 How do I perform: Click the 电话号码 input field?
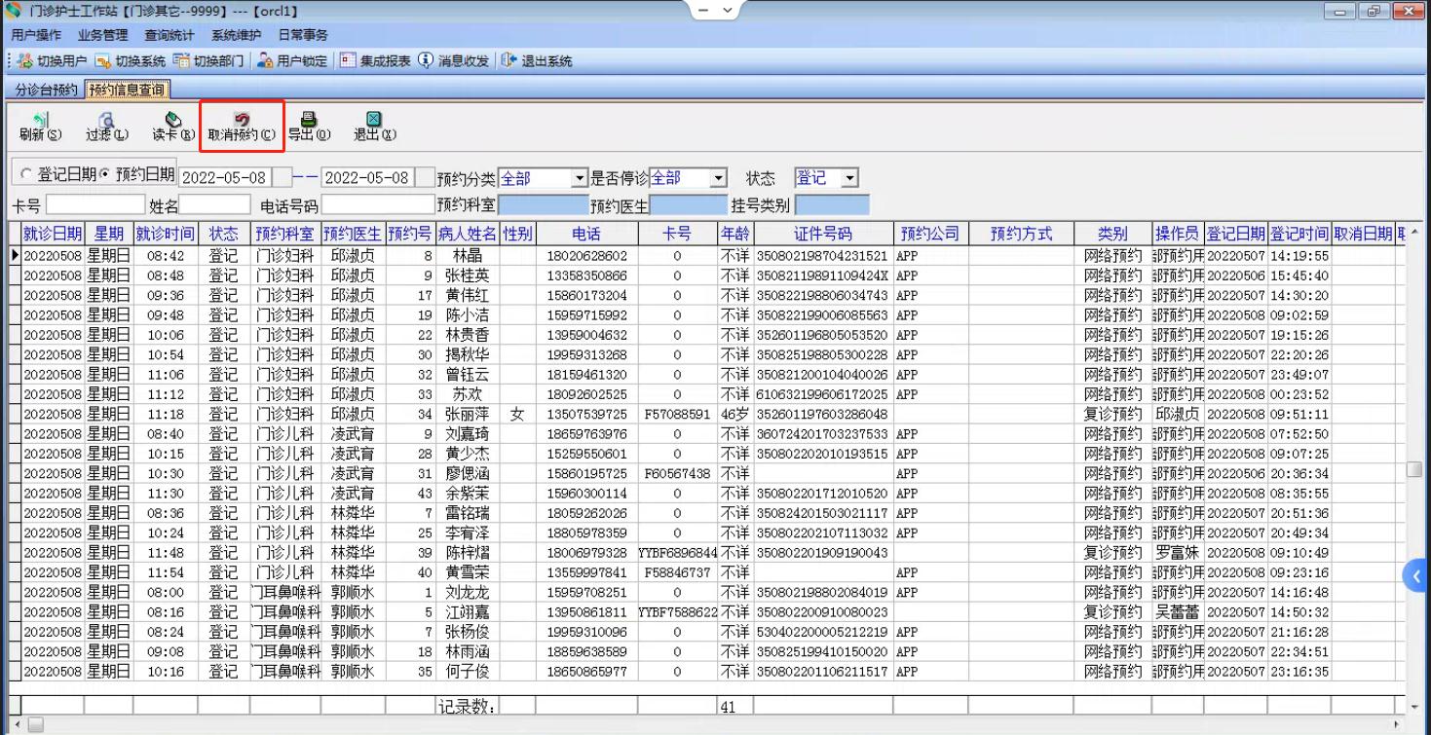pyautogui.click(x=378, y=205)
